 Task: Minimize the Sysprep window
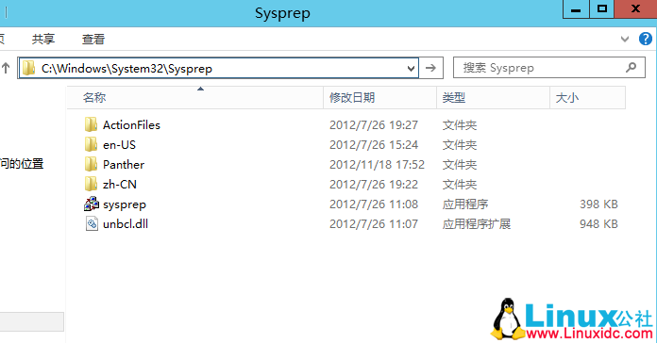pyautogui.click(x=576, y=8)
